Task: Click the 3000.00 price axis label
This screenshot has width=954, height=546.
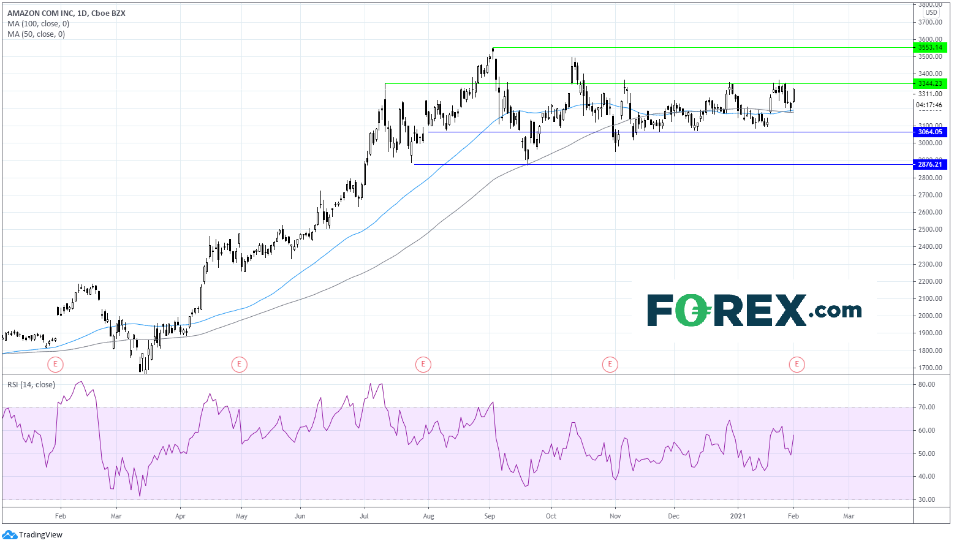Action: coord(930,143)
